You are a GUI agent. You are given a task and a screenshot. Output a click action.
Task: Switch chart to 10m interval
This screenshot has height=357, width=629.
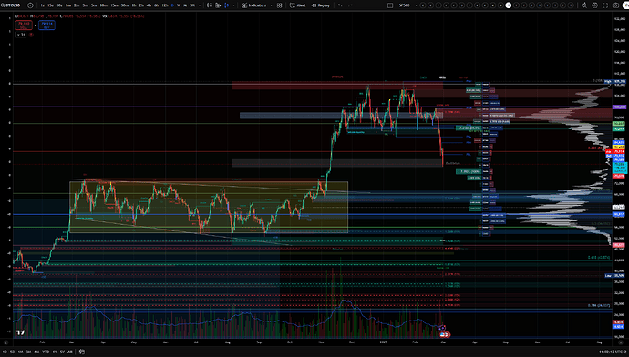click(x=104, y=5)
